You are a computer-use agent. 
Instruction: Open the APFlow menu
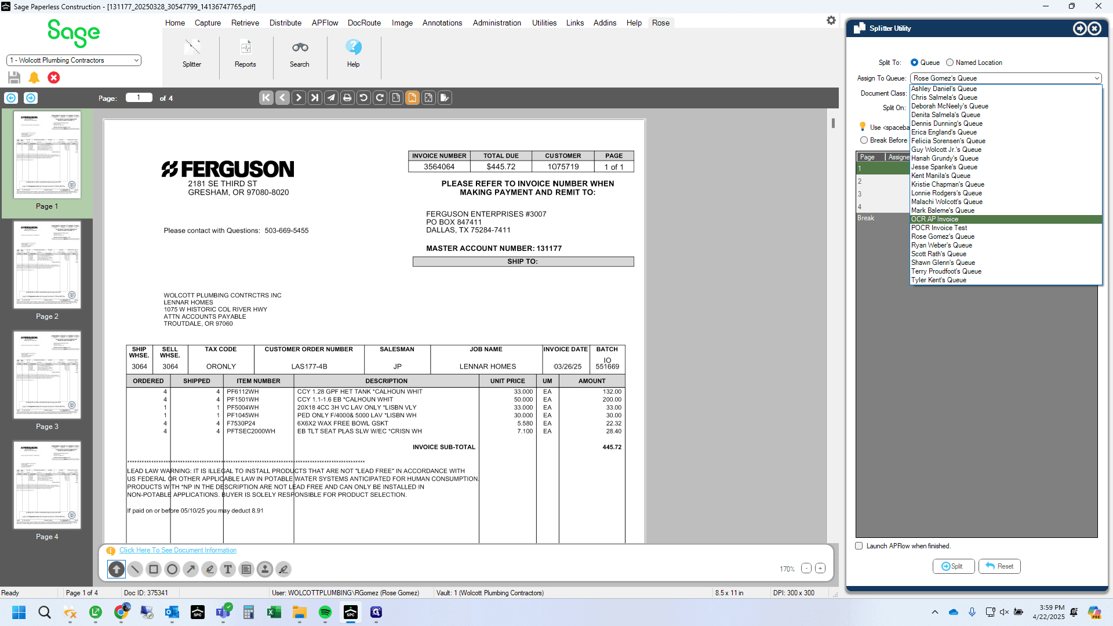pyautogui.click(x=325, y=23)
